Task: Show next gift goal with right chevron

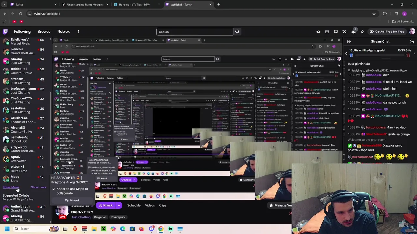Action: (x=414, y=53)
